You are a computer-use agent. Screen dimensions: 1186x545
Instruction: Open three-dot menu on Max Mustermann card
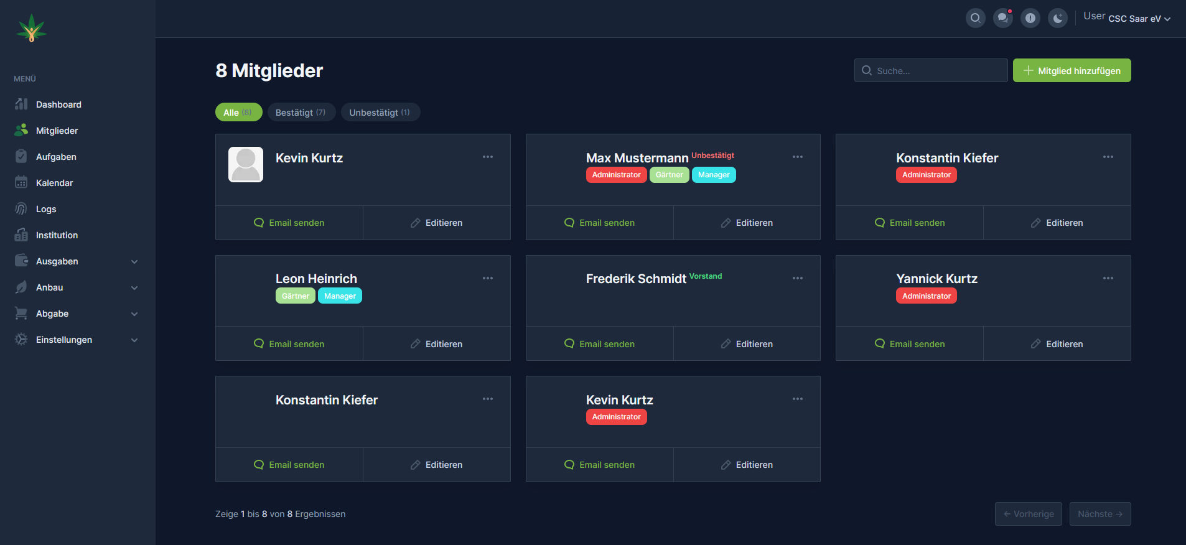(798, 157)
